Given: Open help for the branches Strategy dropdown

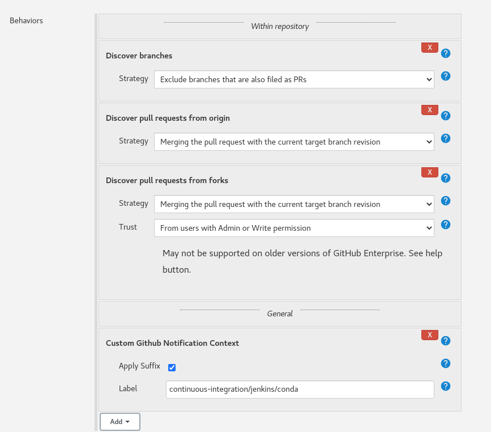Looking at the screenshot, I should click(x=446, y=76).
